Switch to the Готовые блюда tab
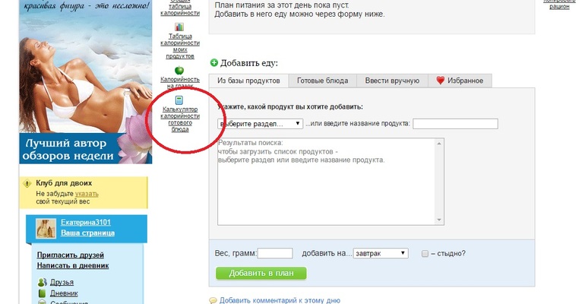Image resolution: width=585 pixels, height=304 pixels. coord(322,81)
